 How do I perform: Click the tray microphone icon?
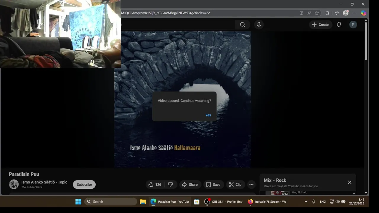[314, 202]
